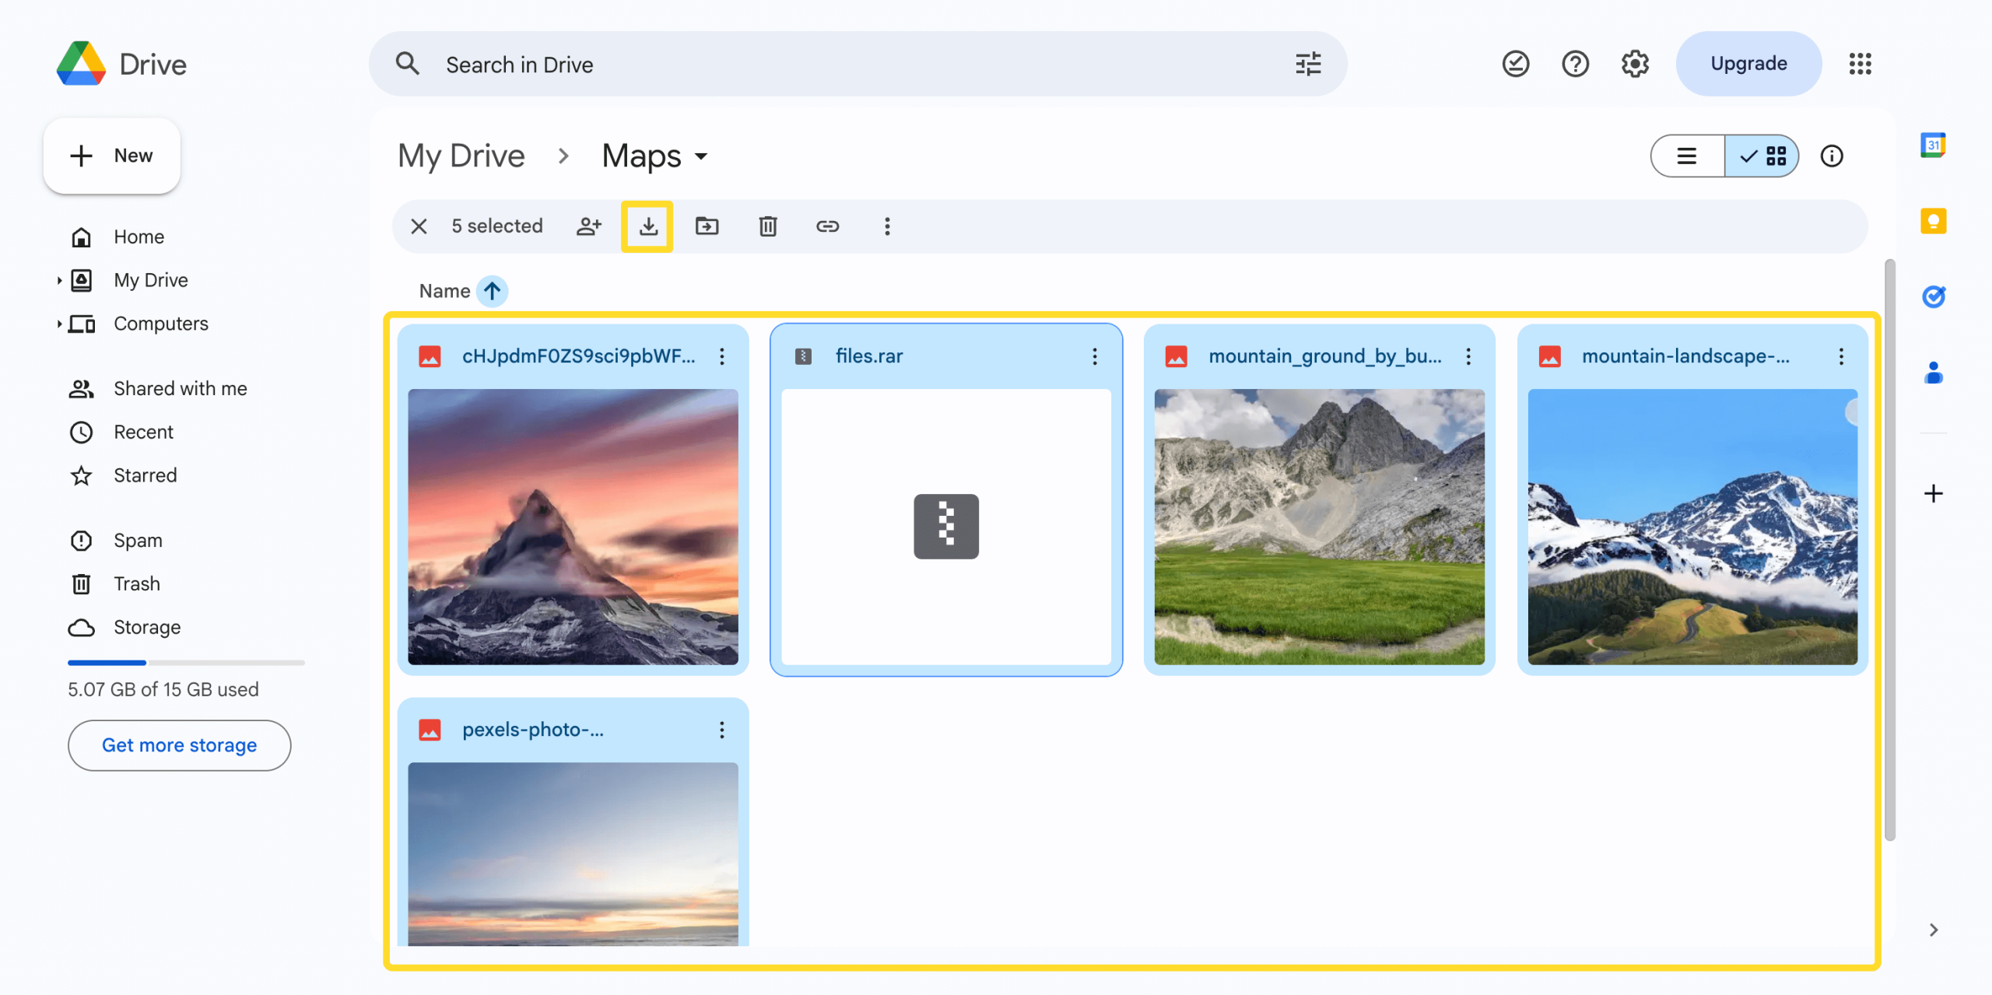1992x995 pixels.
Task: Move selected files to trash via toolbar
Action: click(767, 226)
